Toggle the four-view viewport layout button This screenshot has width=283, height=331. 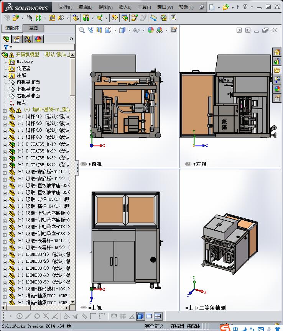point(158,316)
